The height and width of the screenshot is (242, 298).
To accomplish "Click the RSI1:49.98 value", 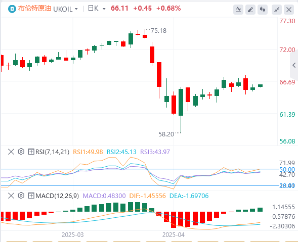I will coord(88,152).
